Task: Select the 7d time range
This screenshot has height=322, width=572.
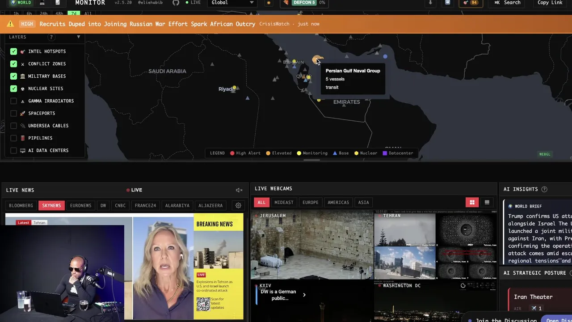Action: point(73,13)
